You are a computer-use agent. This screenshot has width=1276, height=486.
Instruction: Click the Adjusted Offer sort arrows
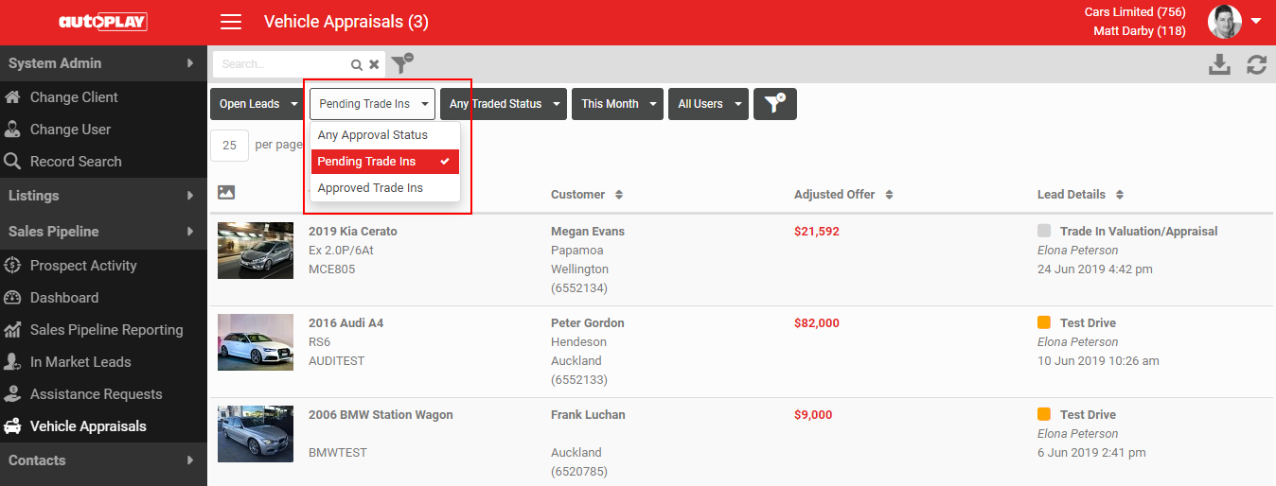click(889, 195)
